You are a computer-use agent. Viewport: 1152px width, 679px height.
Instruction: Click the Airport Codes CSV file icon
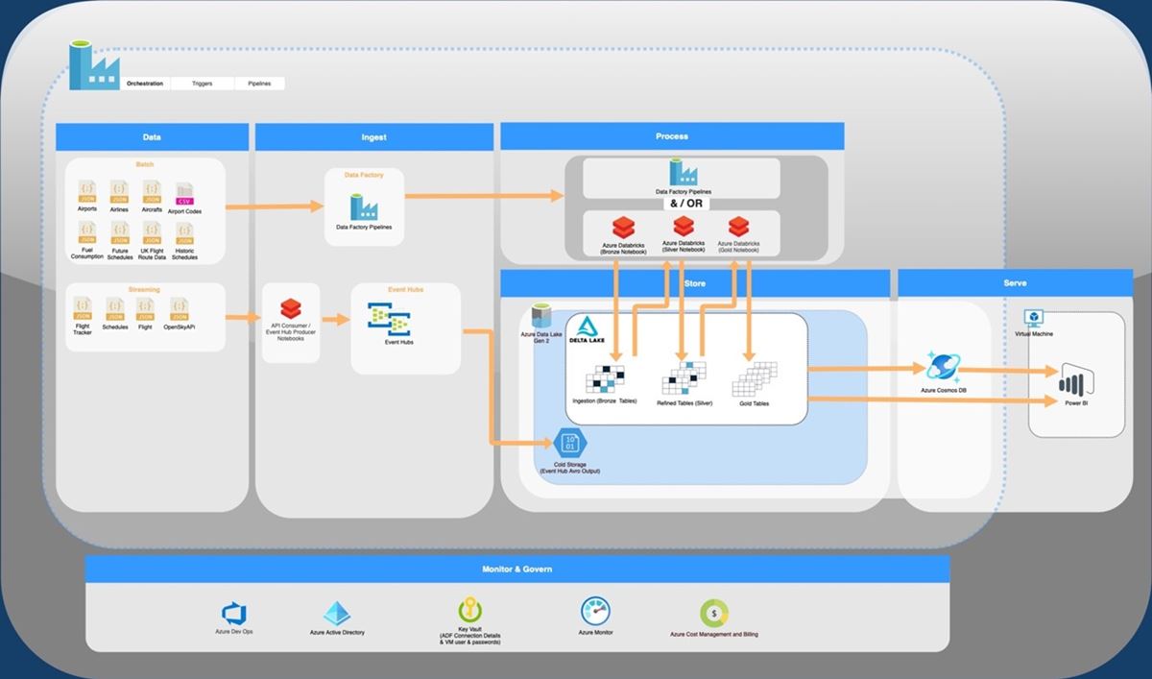point(184,194)
